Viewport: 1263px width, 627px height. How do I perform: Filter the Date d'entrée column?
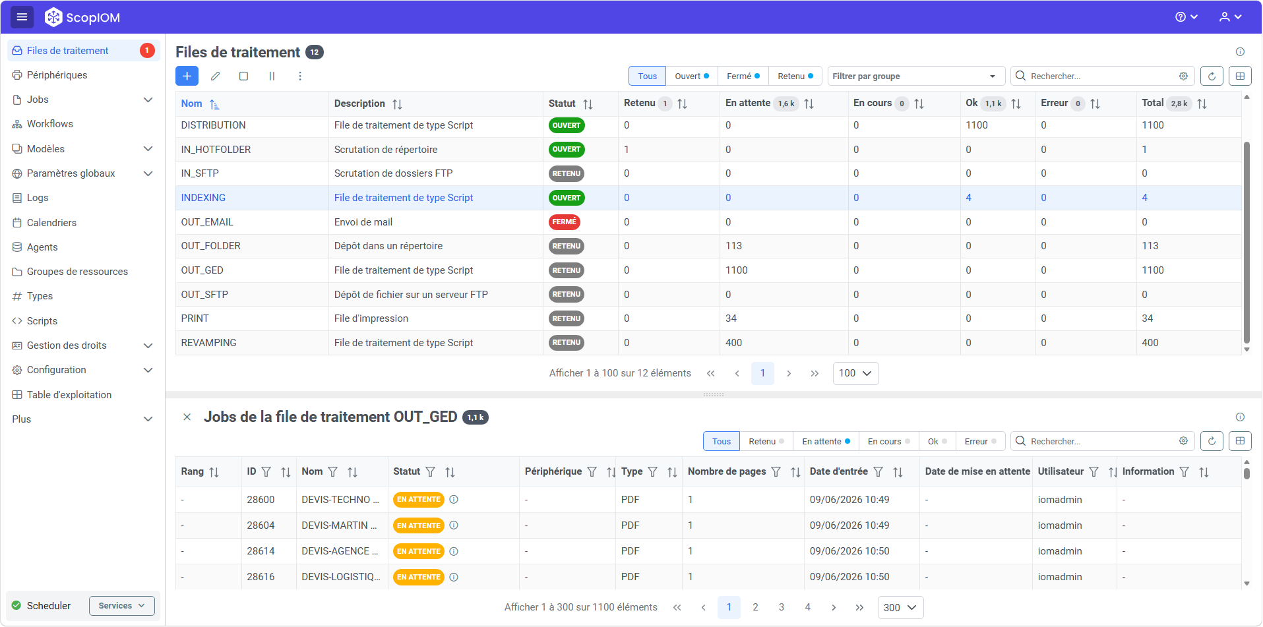[878, 471]
